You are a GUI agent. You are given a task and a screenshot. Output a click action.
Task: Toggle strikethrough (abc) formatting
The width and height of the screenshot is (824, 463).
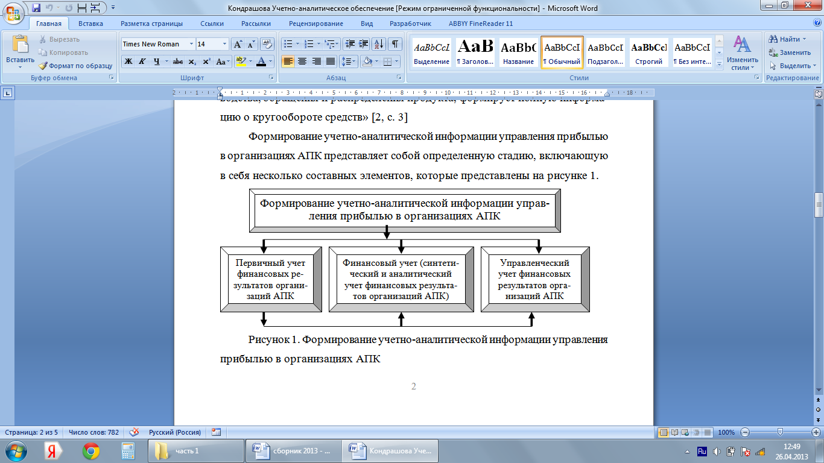point(178,61)
